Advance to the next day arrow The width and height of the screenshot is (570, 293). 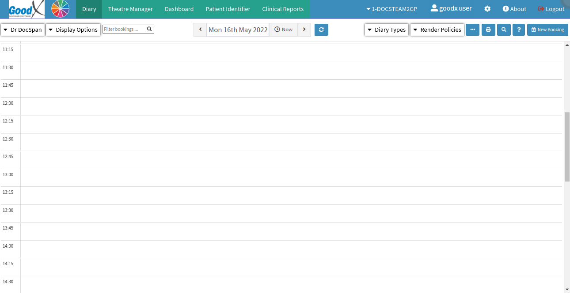pyautogui.click(x=304, y=30)
